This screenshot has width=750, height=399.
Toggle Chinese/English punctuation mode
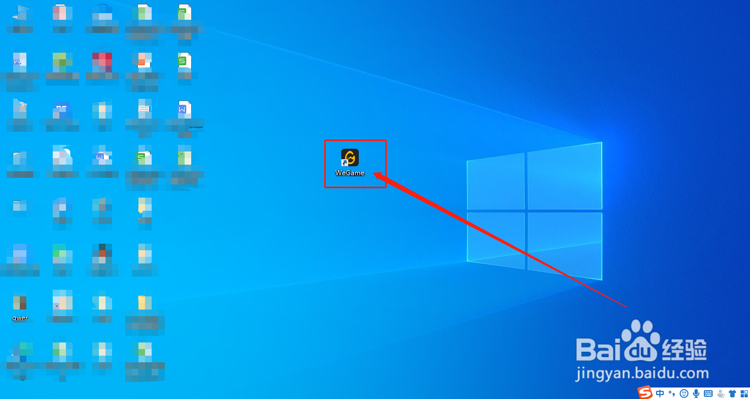pyautogui.click(x=671, y=393)
